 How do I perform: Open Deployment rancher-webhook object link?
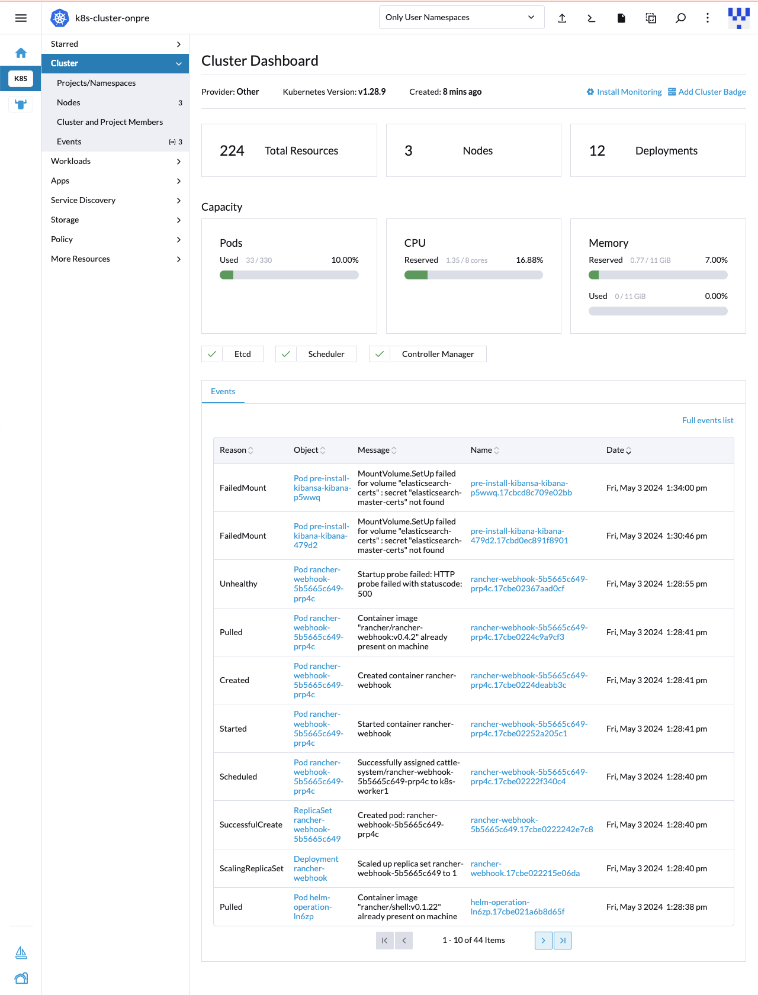(316, 868)
